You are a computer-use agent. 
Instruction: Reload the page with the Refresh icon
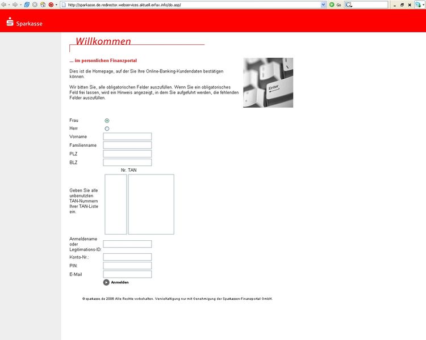point(27,5)
